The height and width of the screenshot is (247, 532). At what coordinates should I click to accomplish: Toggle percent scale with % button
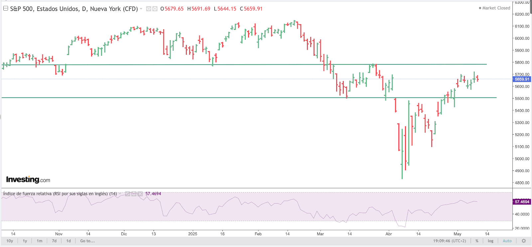pos(477,241)
